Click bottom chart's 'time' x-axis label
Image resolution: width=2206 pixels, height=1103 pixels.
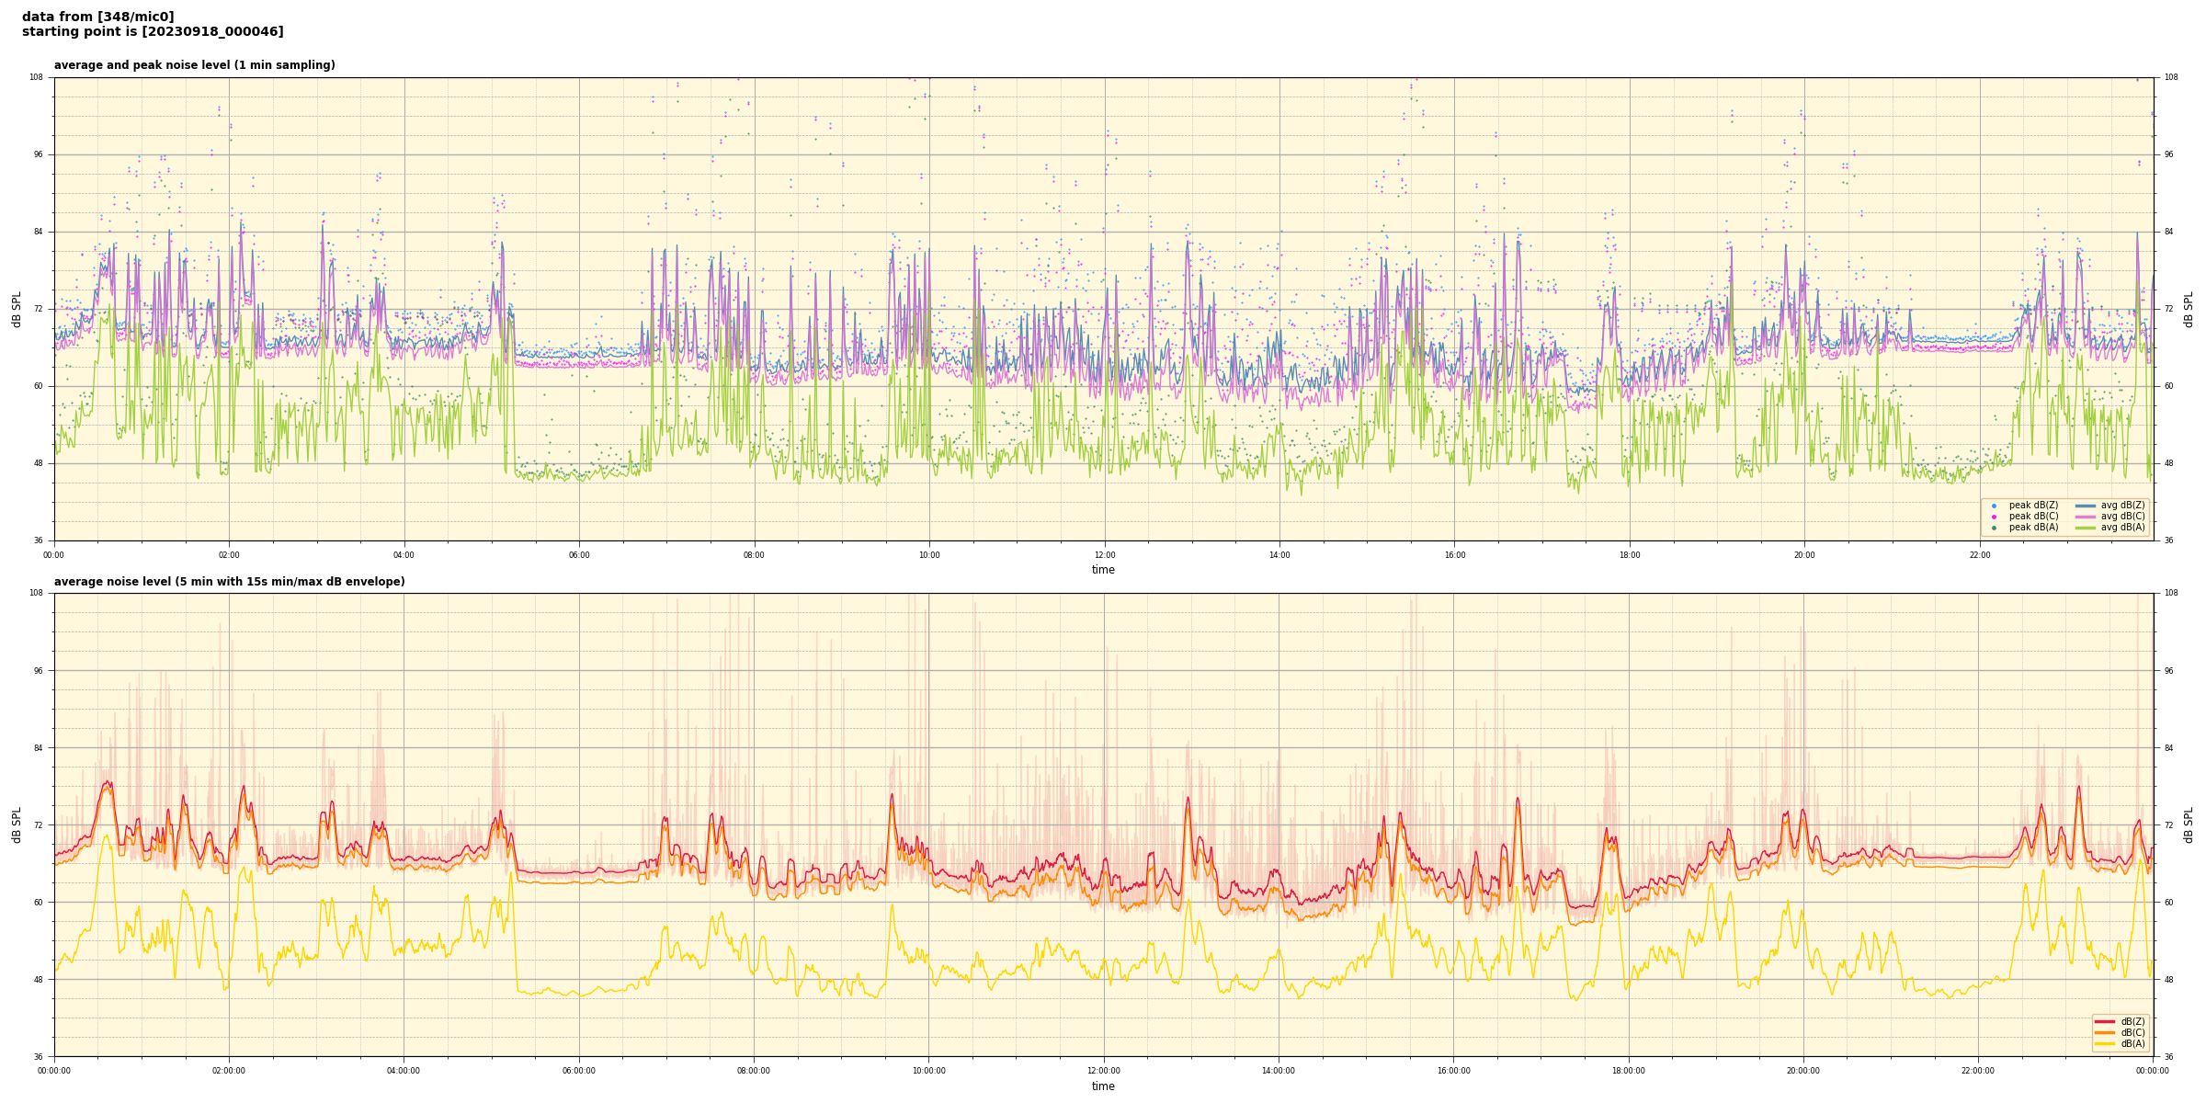click(x=1103, y=1086)
